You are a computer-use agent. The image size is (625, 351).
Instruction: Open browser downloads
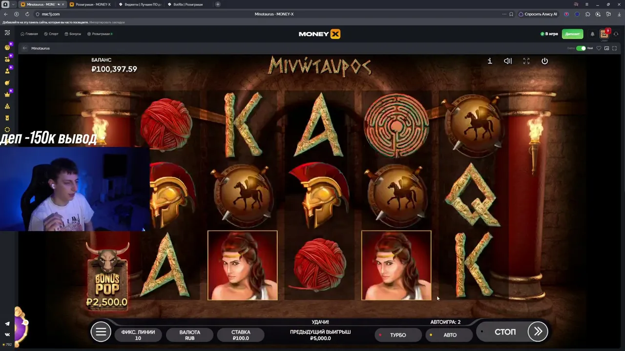619,14
